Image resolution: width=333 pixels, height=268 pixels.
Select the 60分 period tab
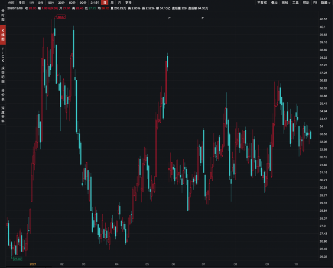72,3
